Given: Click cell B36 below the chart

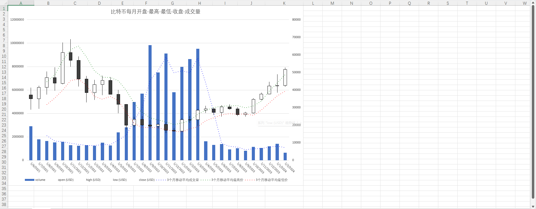Looking at the screenshot, I should click(x=48, y=194).
